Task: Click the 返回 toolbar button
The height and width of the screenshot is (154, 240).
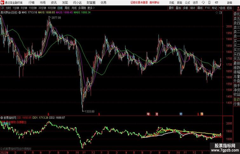Action: click(229, 8)
